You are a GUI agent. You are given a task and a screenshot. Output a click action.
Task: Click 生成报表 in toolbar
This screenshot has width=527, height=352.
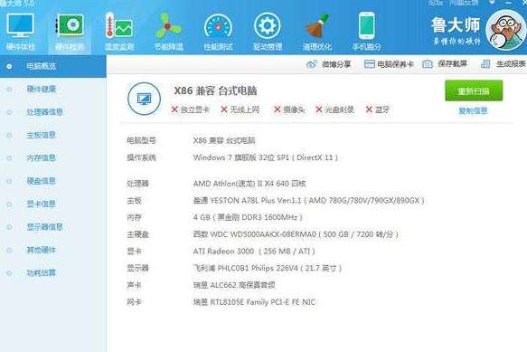coord(503,63)
